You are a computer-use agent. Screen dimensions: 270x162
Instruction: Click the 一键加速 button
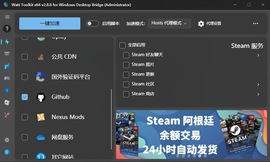click(x=50, y=23)
